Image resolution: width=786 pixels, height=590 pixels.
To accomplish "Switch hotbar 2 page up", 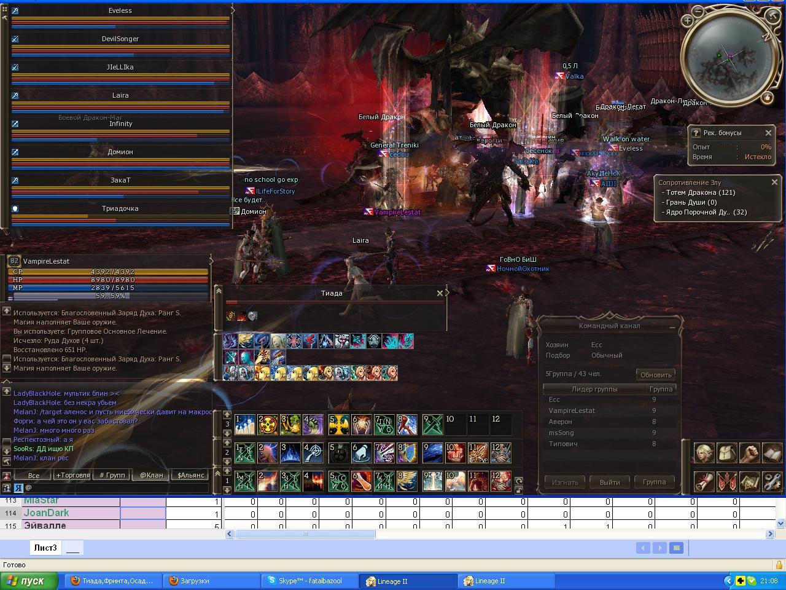I will point(227,443).
